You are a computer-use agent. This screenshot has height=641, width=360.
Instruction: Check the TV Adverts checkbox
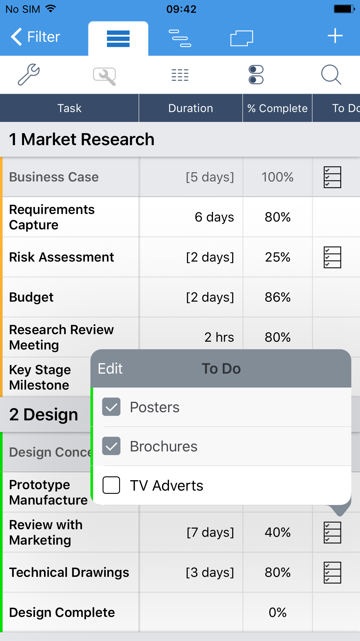click(111, 485)
